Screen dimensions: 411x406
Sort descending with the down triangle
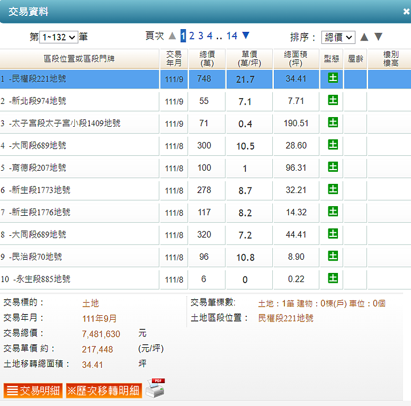378,37
